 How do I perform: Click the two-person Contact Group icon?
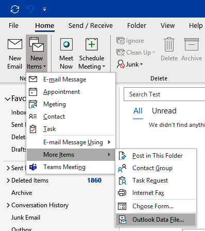click(122, 168)
